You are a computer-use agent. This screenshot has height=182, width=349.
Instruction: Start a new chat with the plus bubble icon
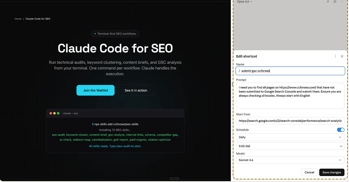click(335, 2)
